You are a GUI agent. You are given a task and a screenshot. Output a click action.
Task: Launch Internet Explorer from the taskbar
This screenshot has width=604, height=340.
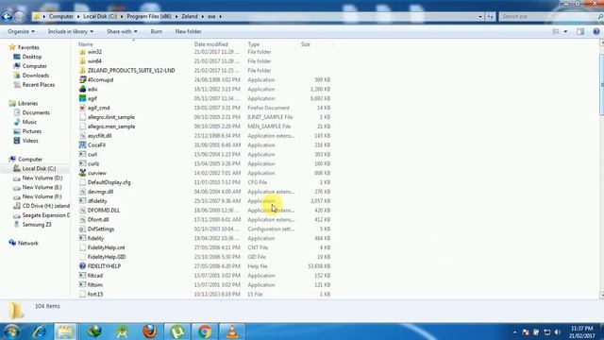click(39, 331)
